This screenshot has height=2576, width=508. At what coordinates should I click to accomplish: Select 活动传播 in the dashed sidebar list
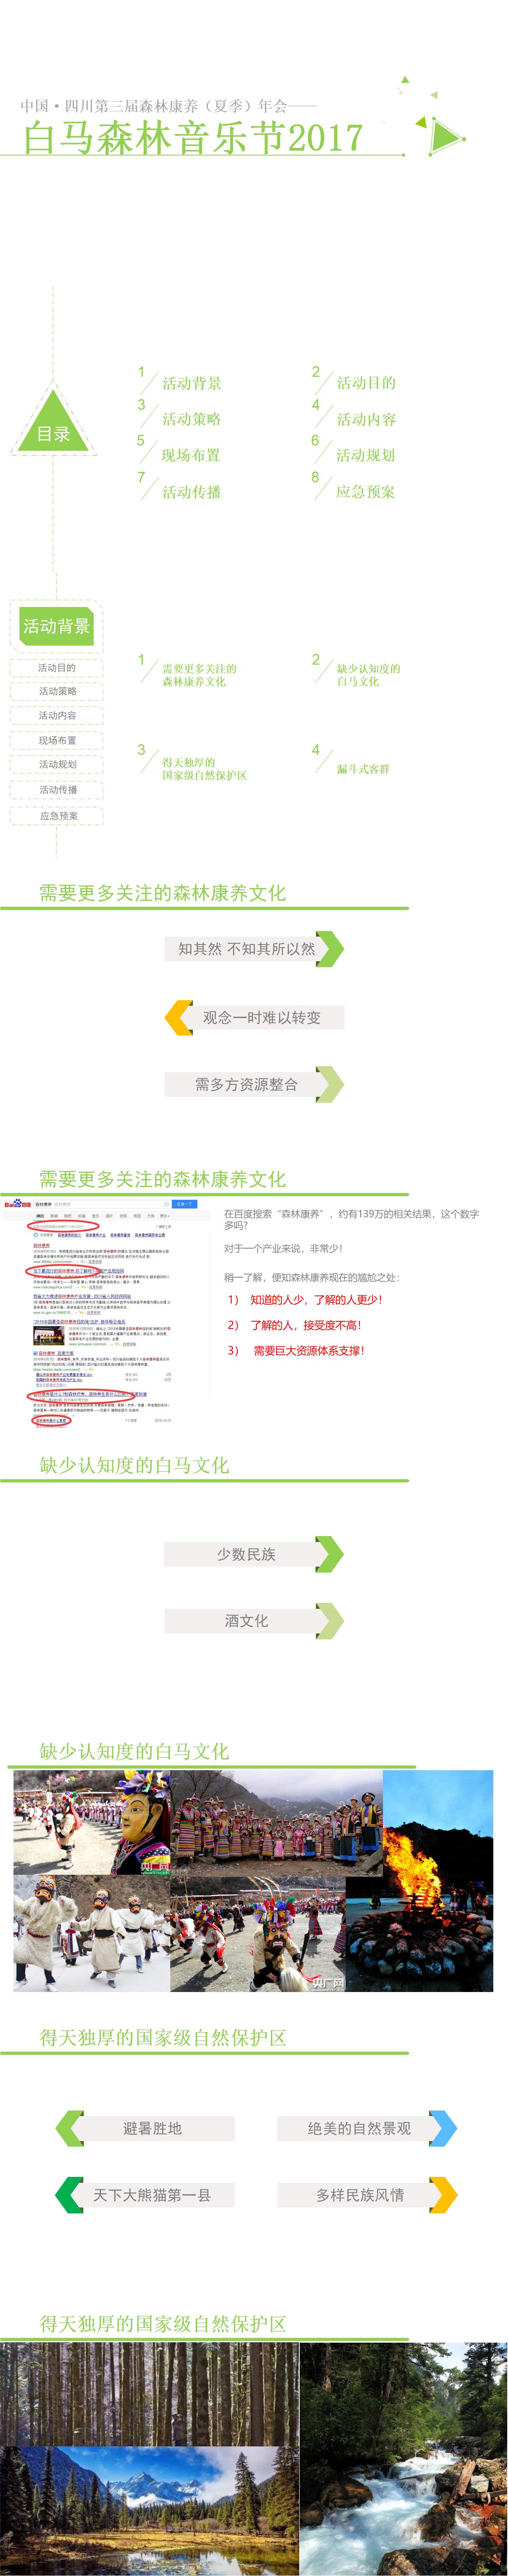[57, 790]
